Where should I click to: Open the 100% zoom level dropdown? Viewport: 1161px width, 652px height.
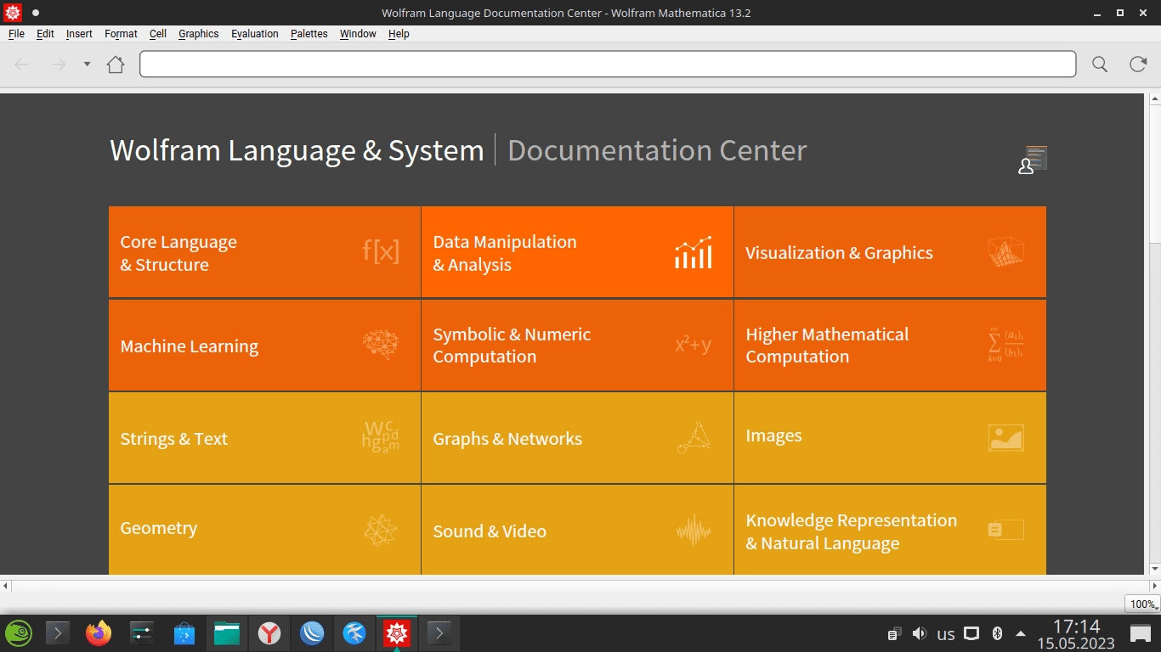(1142, 604)
